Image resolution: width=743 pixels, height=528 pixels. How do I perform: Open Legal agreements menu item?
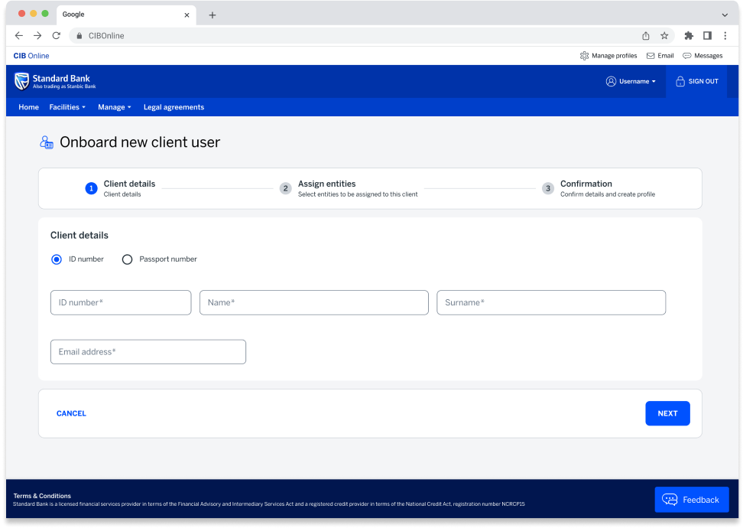pos(174,107)
